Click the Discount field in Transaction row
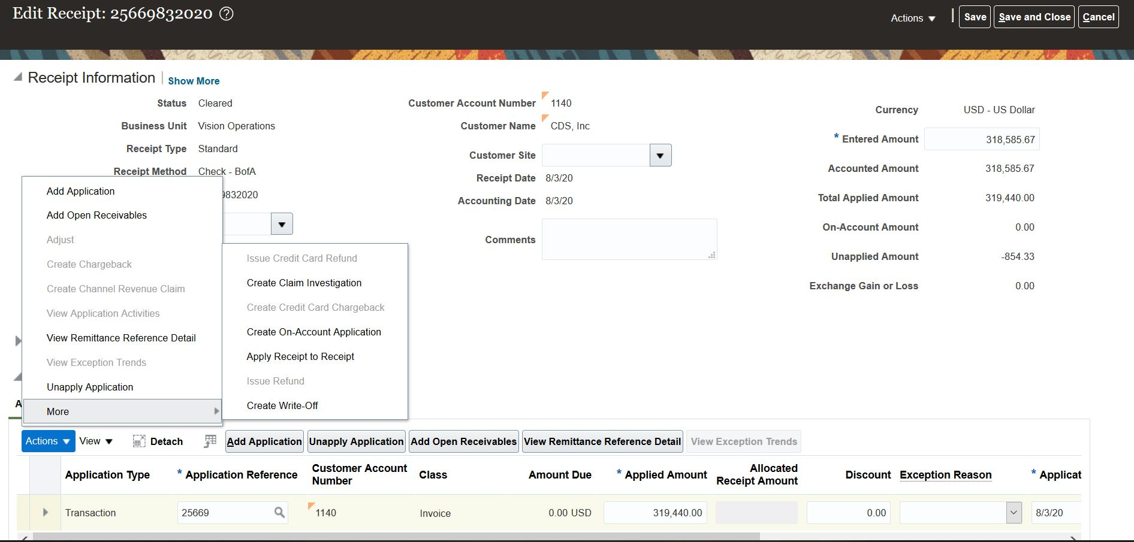The height and width of the screenshot is (542, 1134). 848,513
